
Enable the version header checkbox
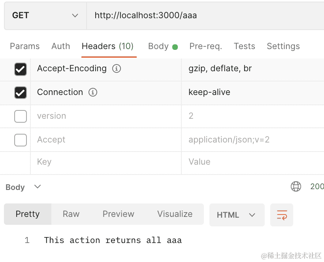coord(21,116)
